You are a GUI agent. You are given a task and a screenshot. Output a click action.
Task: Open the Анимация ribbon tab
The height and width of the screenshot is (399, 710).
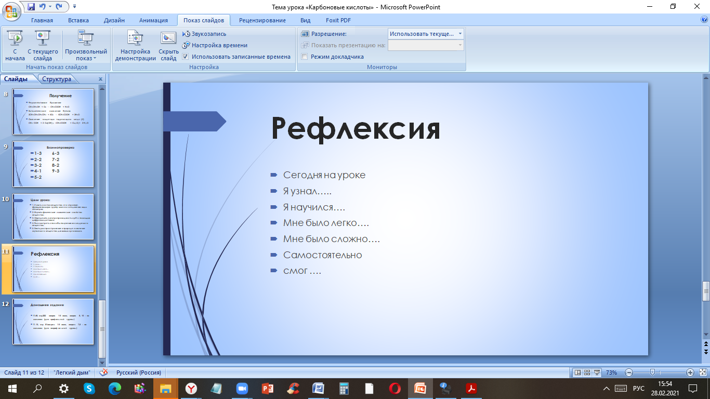(153, 20)
